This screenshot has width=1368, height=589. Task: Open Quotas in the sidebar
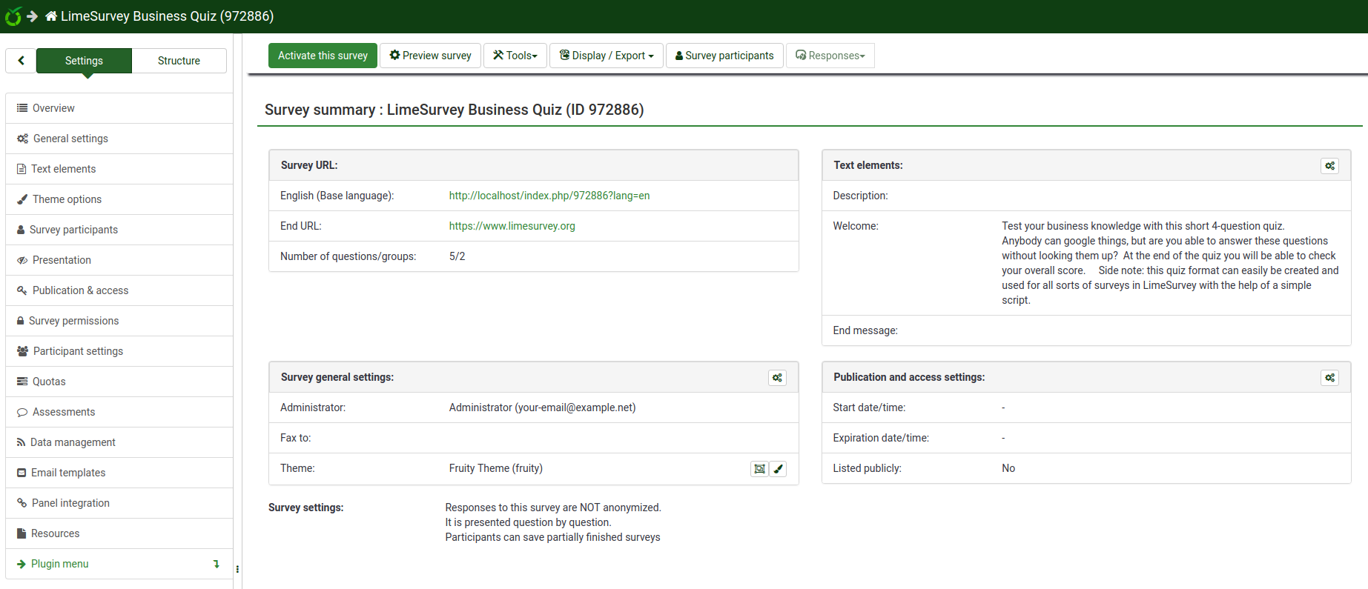[49, 382]
